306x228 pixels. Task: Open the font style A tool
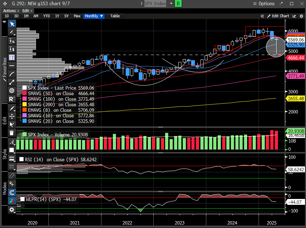click(12, 142)
